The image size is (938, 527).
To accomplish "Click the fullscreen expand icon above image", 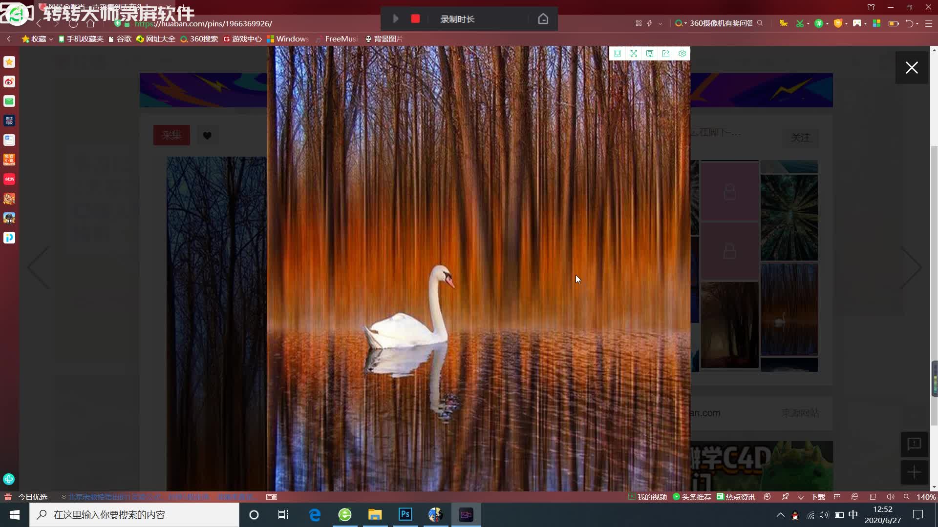I will click(634, 54).
